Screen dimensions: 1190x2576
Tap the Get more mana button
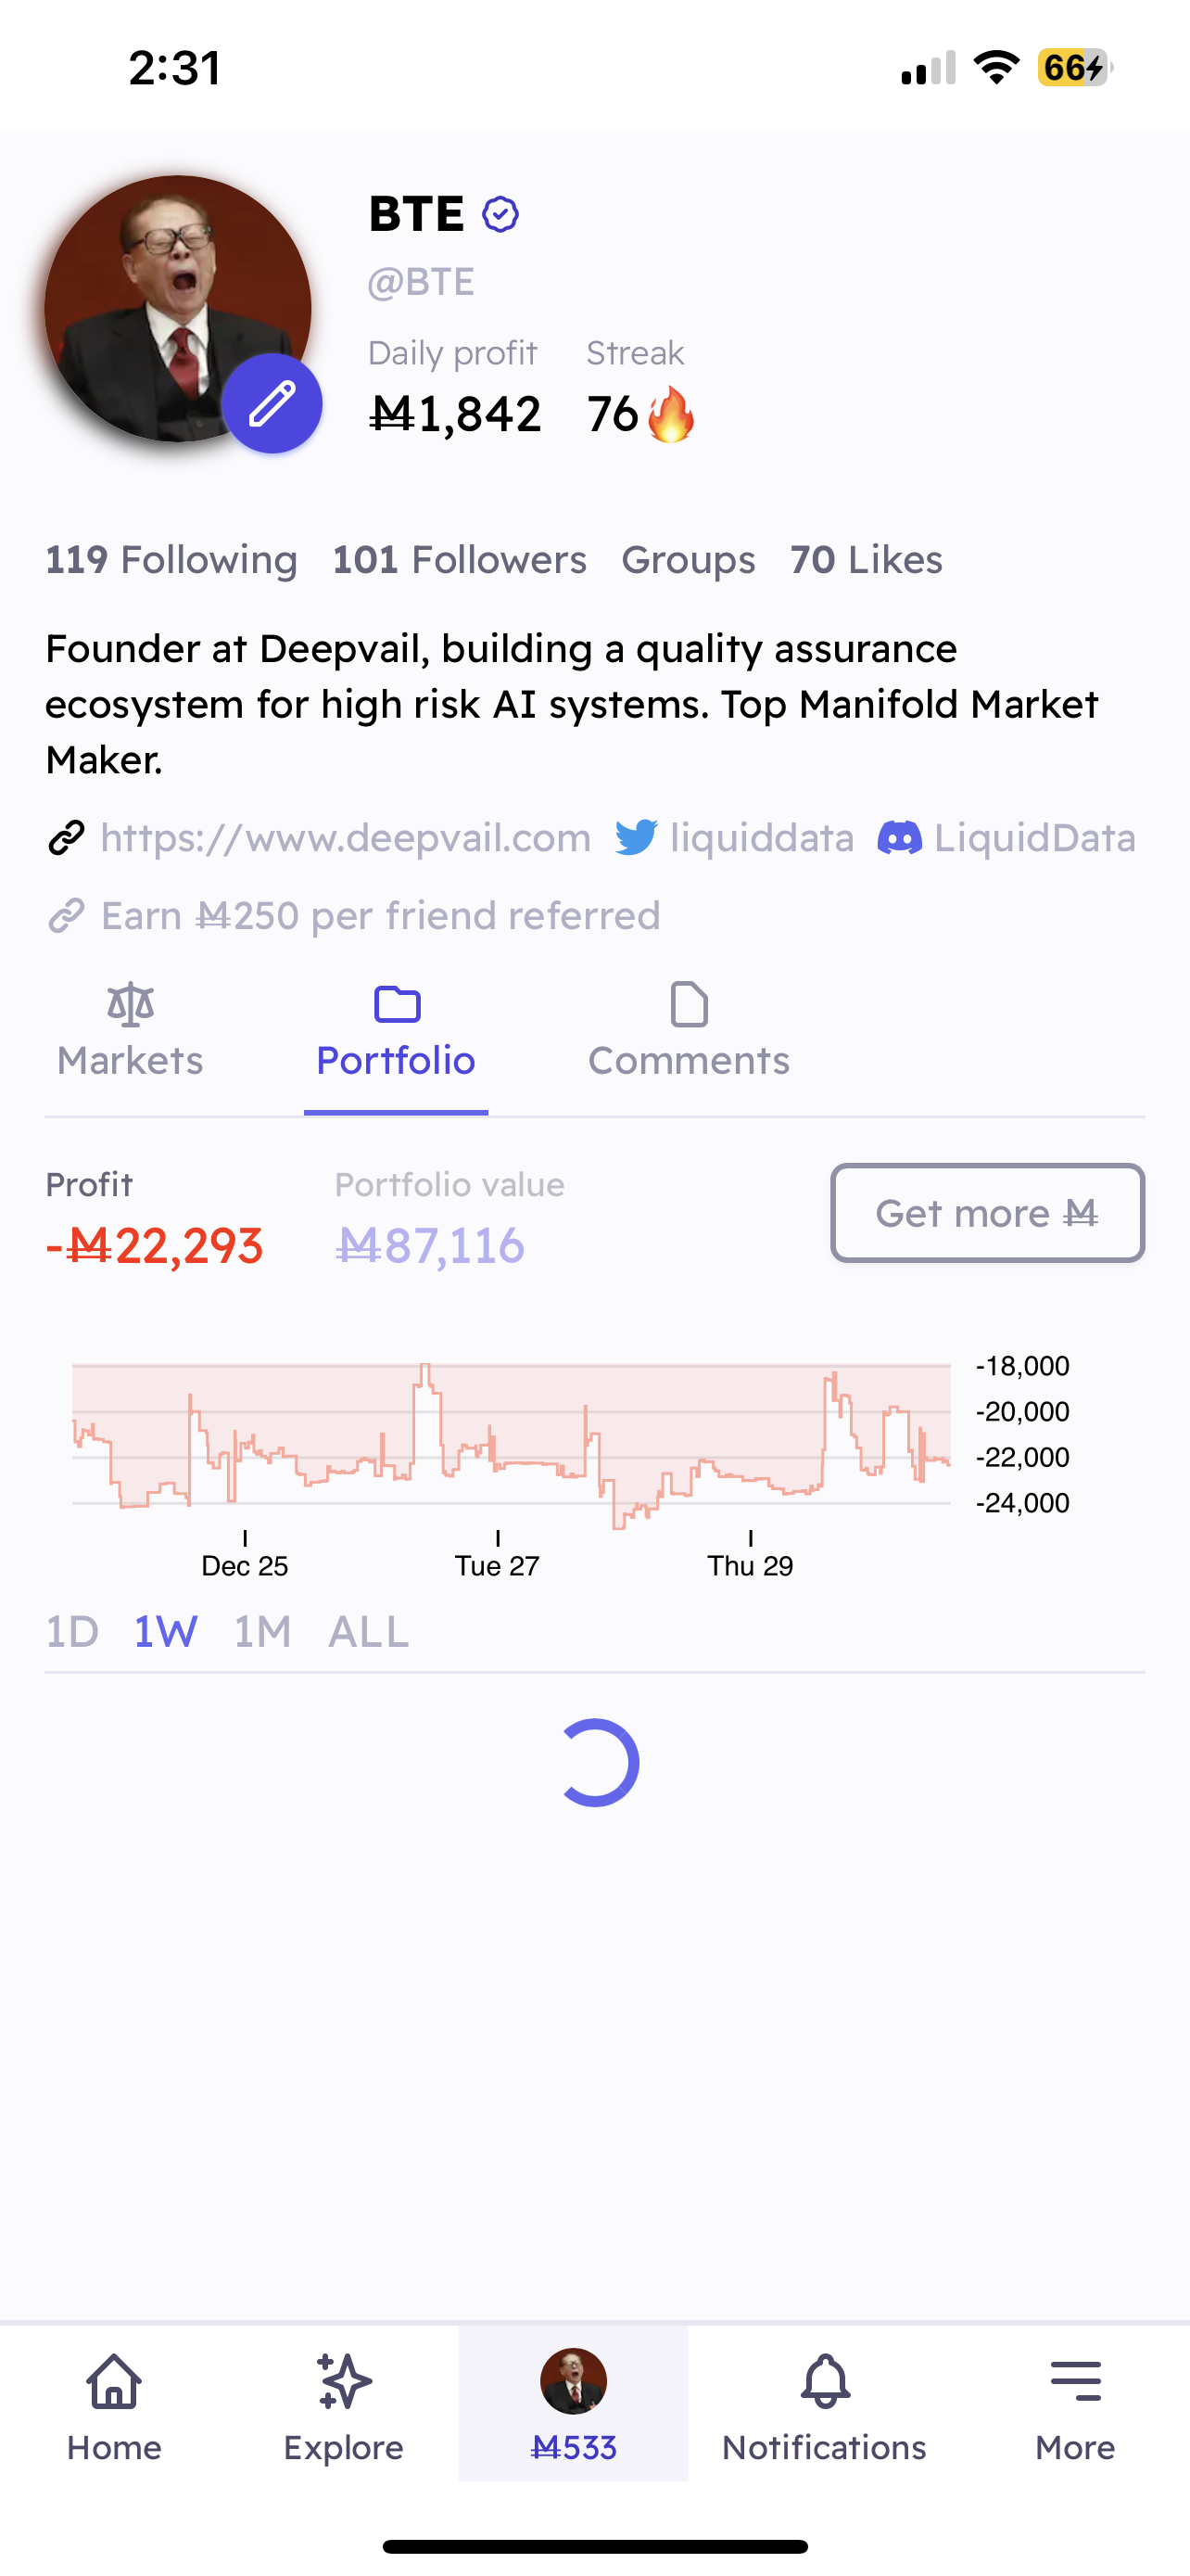coord(987,1212)
